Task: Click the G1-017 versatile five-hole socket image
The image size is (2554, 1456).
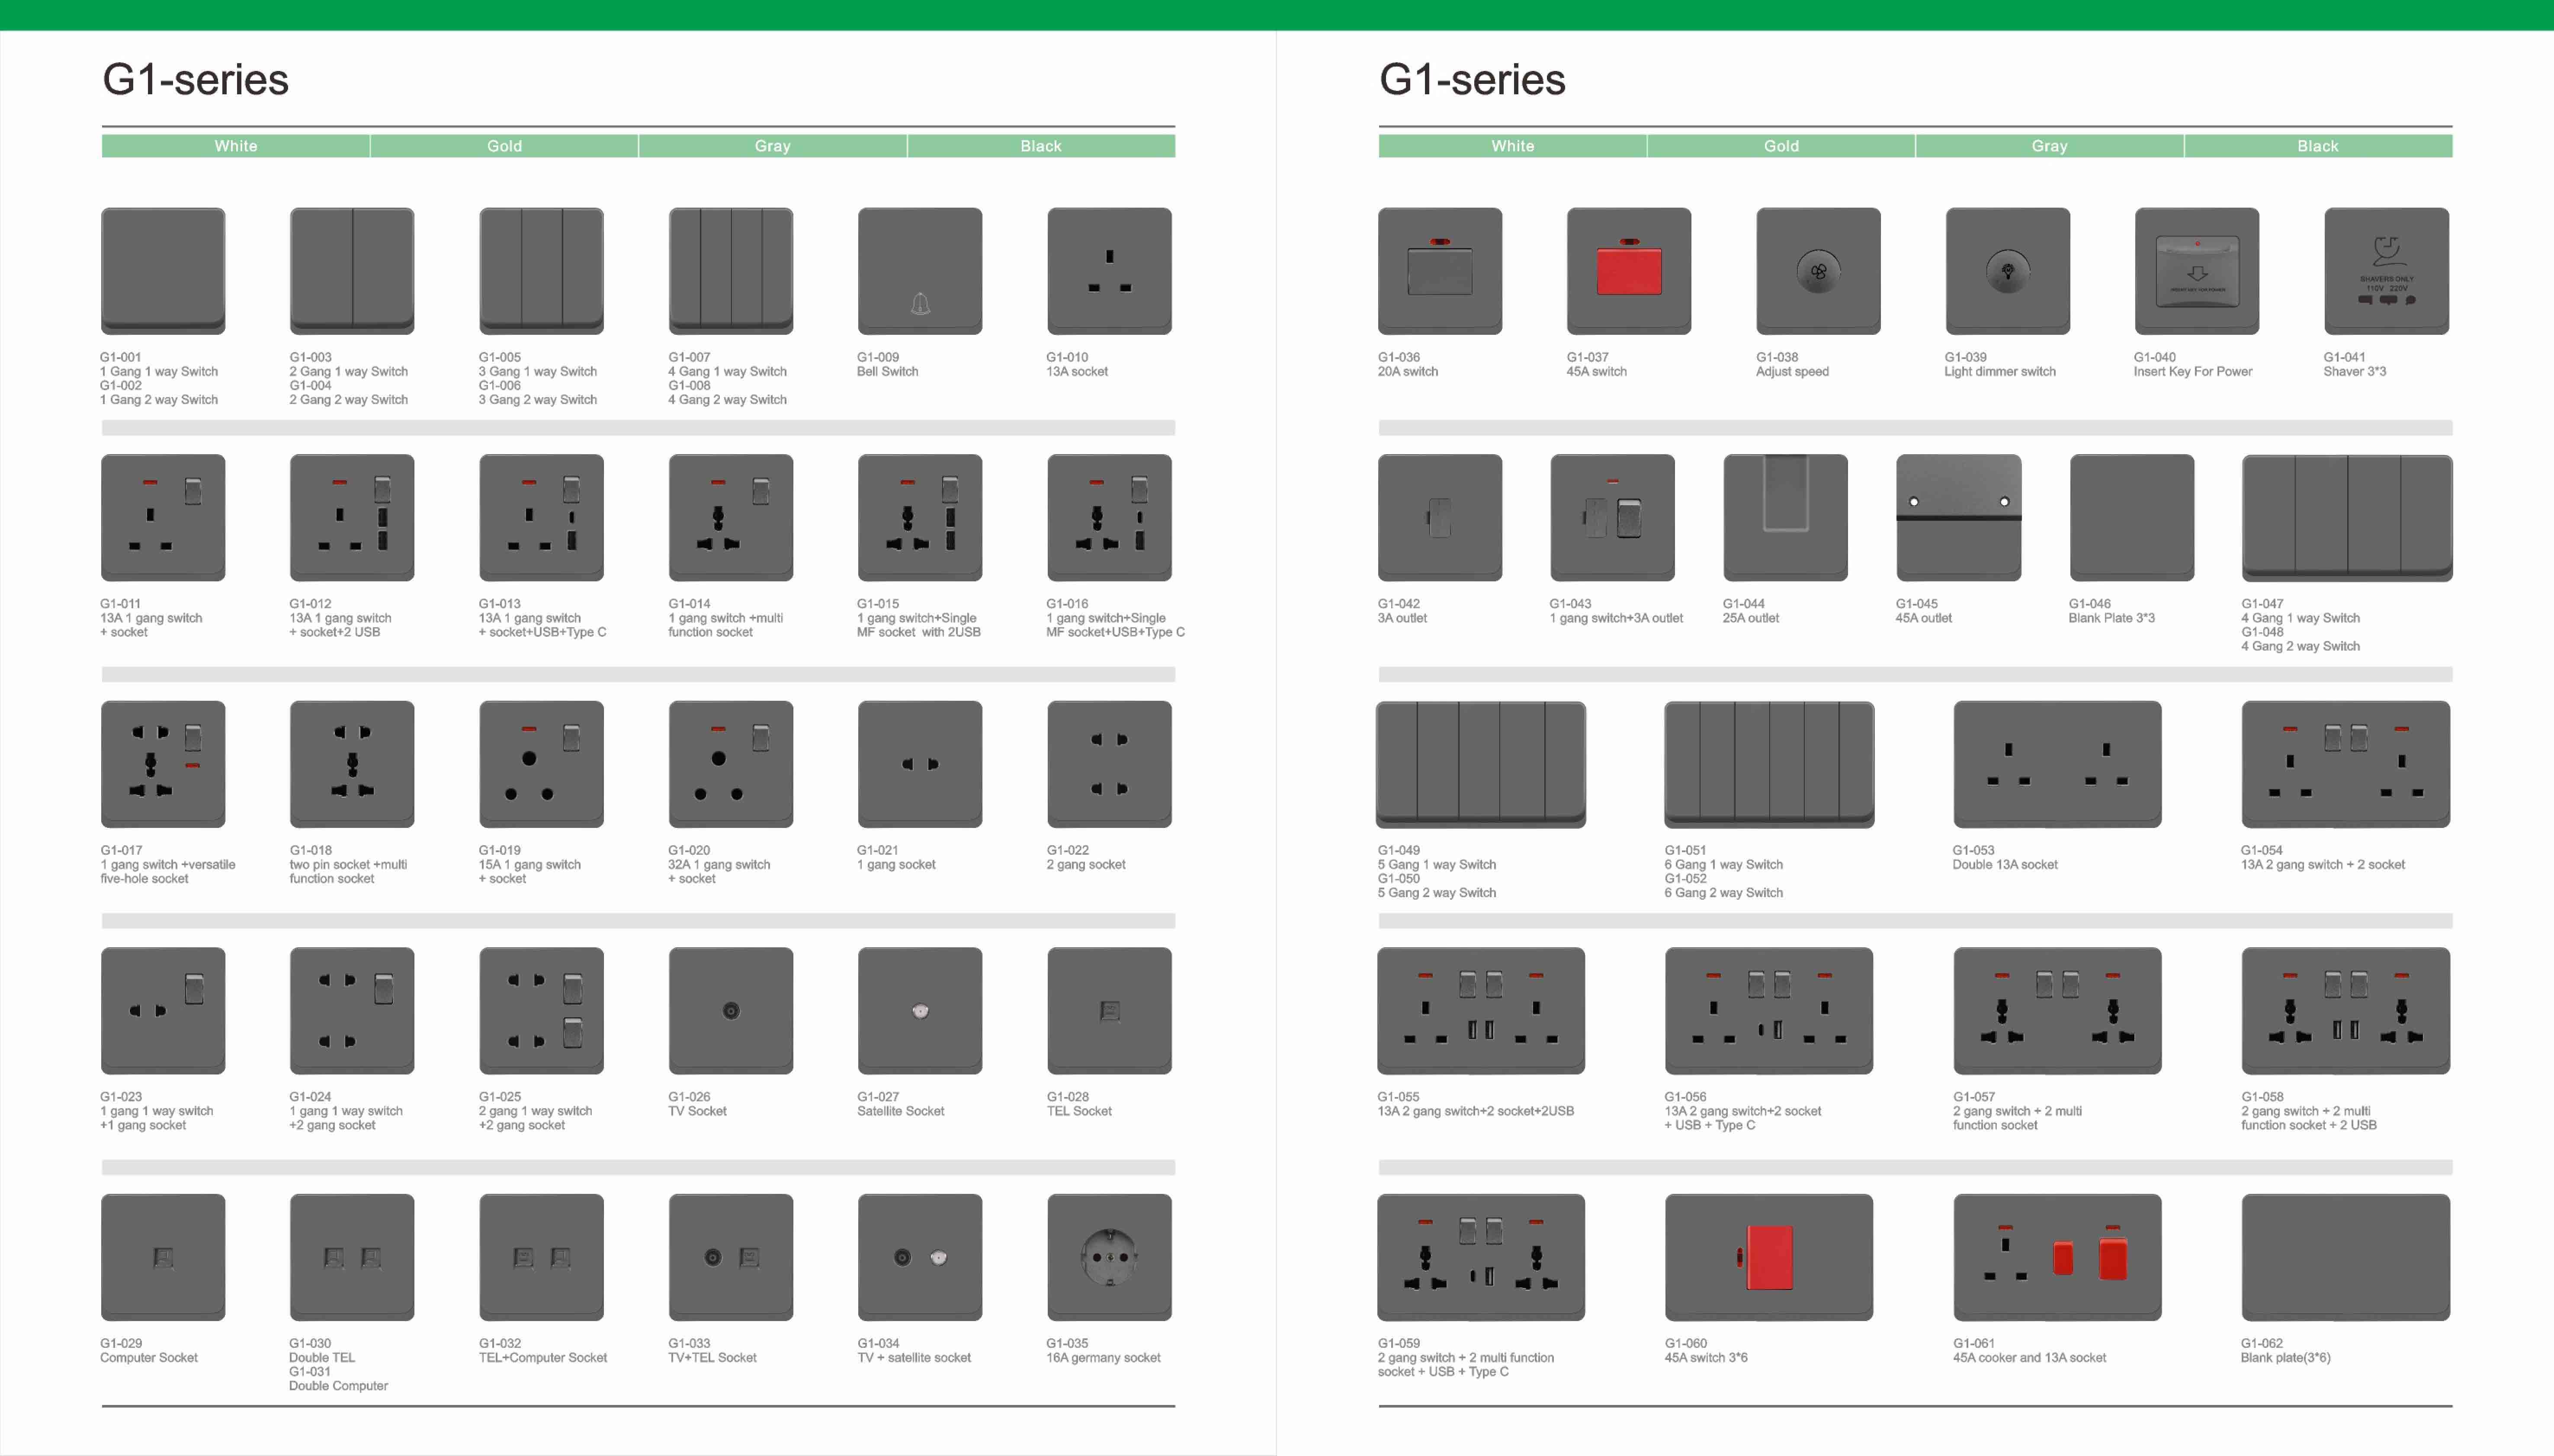Action: (x=163, y=764)
